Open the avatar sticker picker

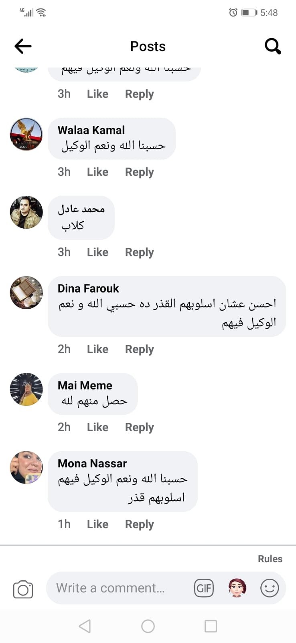237,588
